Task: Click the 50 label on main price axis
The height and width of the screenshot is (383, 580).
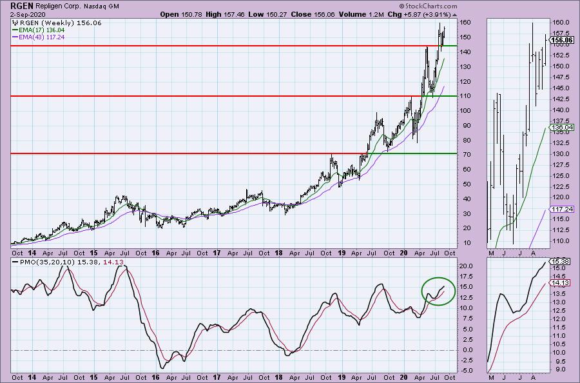Action: pyautogui.click(x=467, y=184)
